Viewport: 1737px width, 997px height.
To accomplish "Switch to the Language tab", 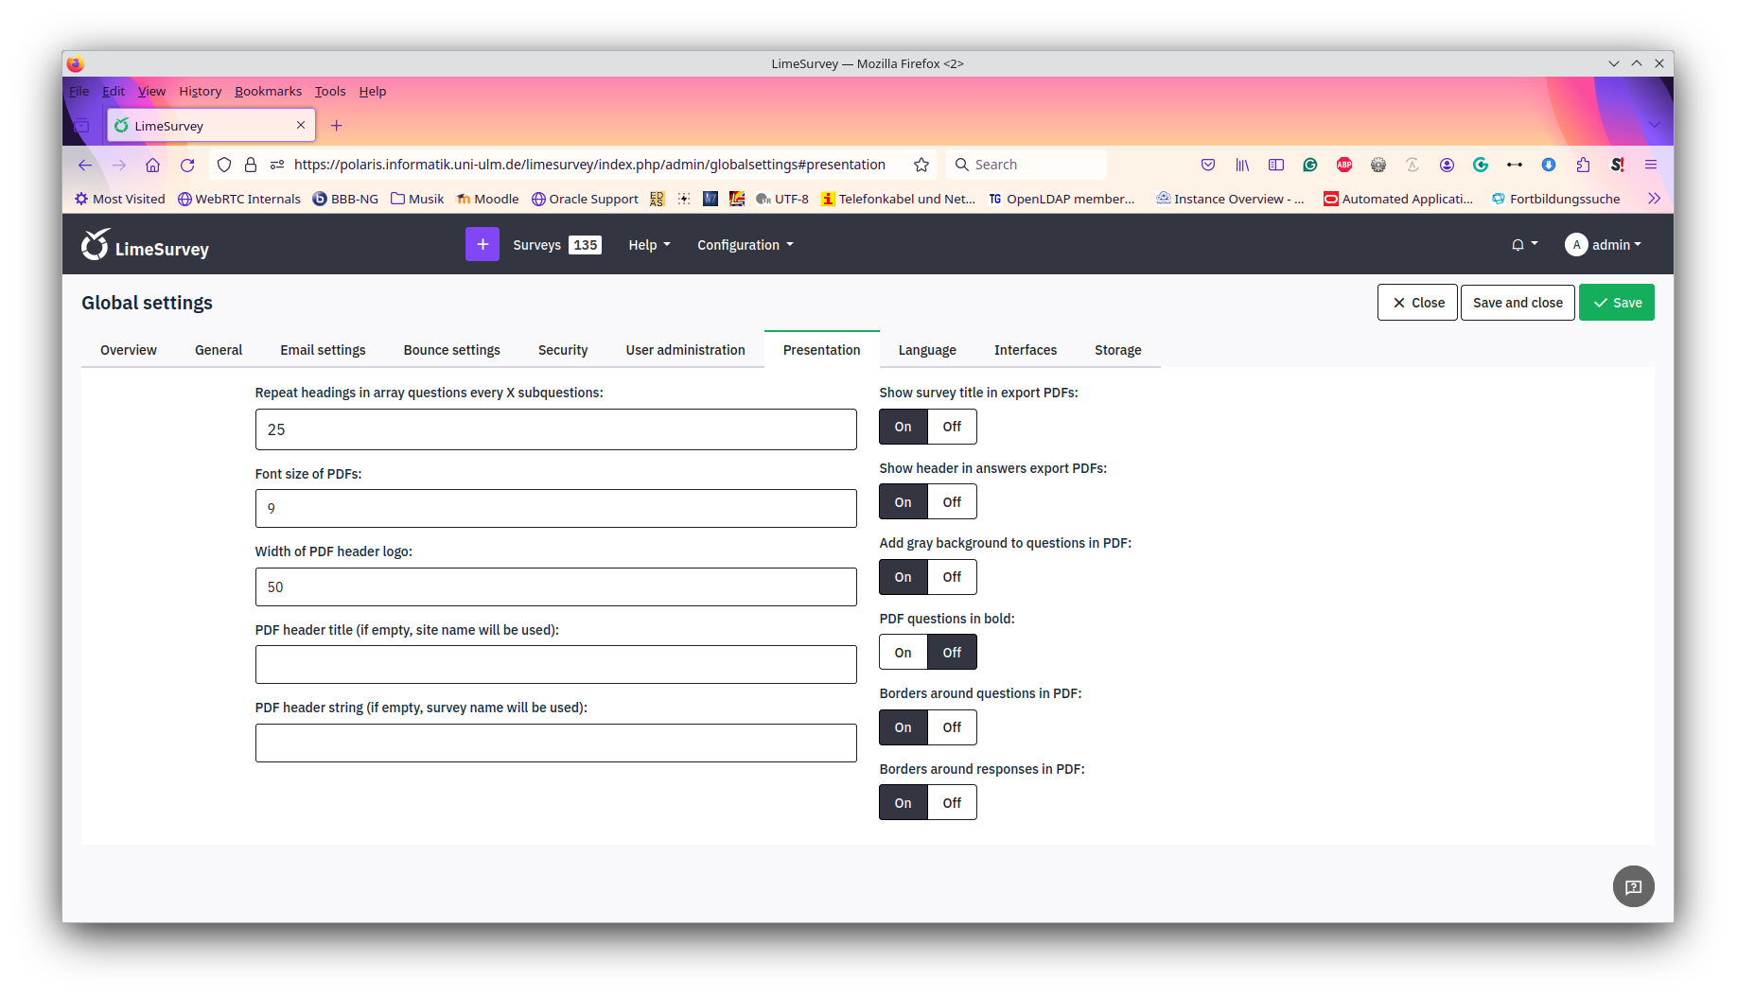I will pyautogui.click(x=927, y=350).
